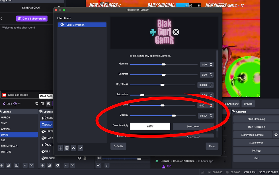Viewport: 279px width, 175px height.
Task: Click the Filters dialog vertical scrollbar
Action: tap(217, 91)
